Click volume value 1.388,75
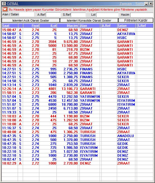This screenshot has height=183, width=155. point(70,77)
